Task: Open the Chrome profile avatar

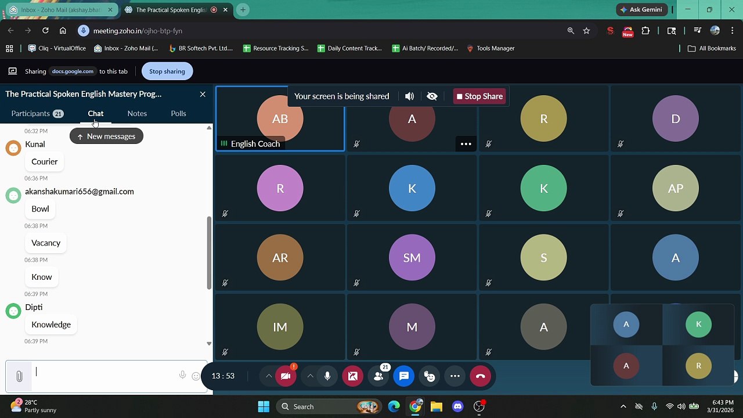Action: pyautogui.click(x=715, y=31)
